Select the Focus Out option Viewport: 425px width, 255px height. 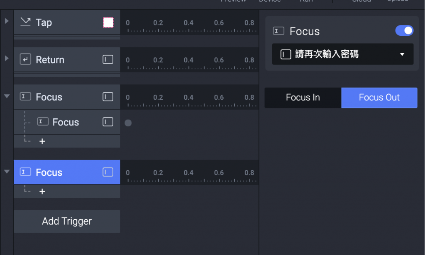(x=379, y=98)
